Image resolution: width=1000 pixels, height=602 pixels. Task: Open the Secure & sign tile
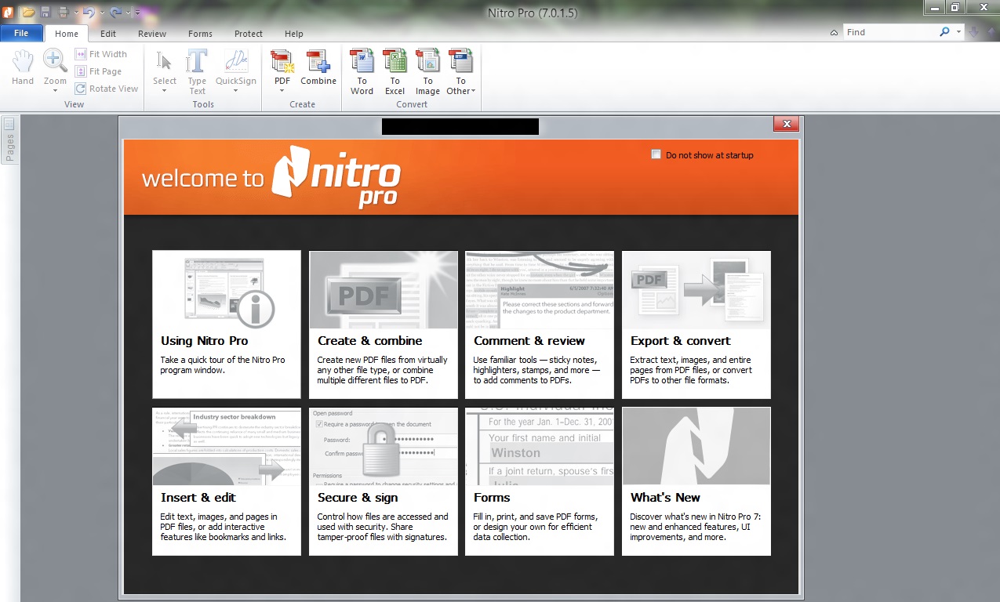pos(384,481)
